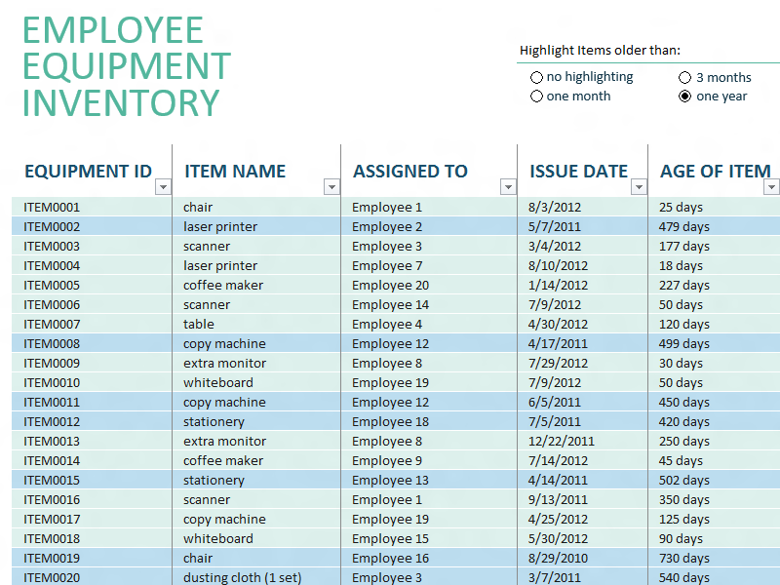Select cell ITEM0007

tap(92, 324)
